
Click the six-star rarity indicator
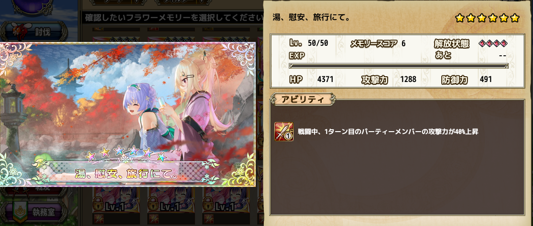[x=487, y=18]
